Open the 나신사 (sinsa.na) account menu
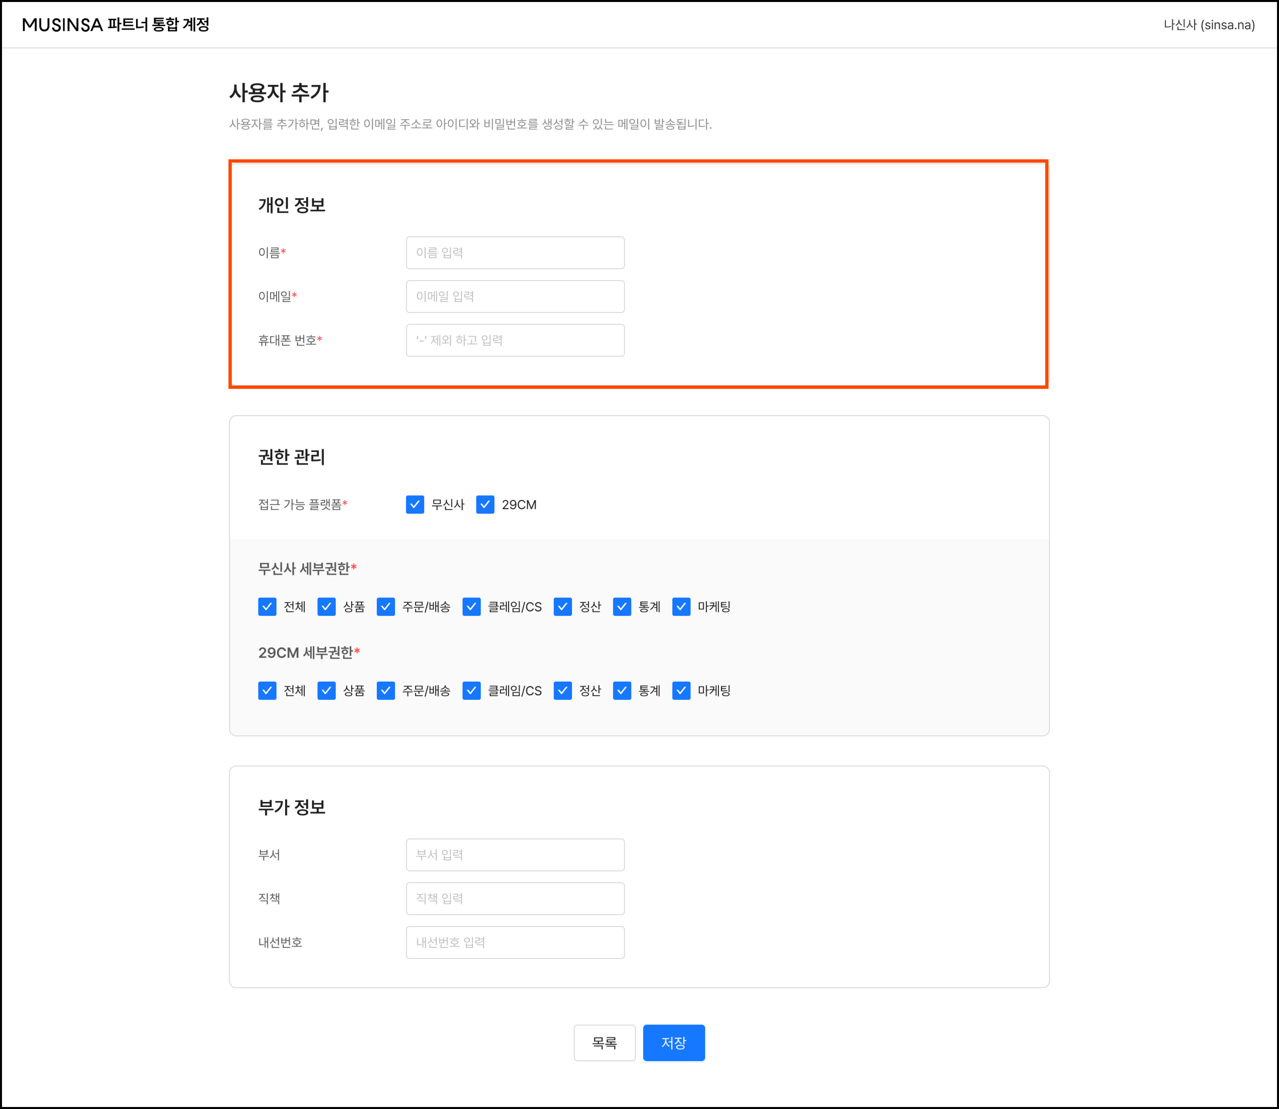This screenshot has width=1279, height=1109. [x=1208, y=25]
